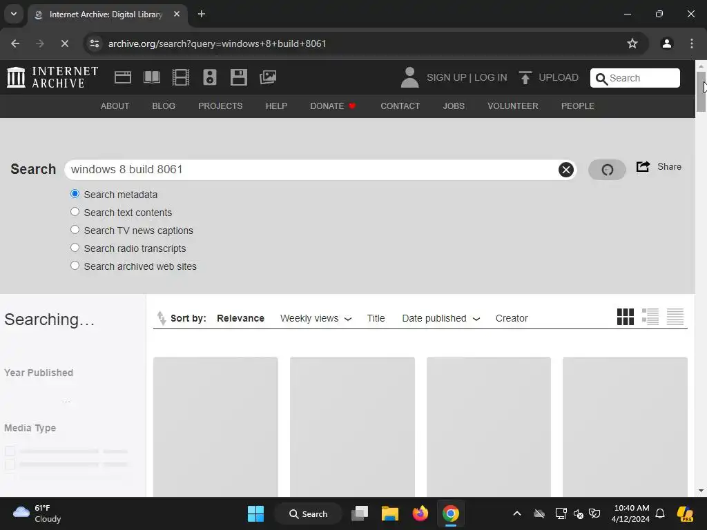Viewport: 707px width, 530px height.
Task: Bookmark this page with star icon
Action: 632,43
